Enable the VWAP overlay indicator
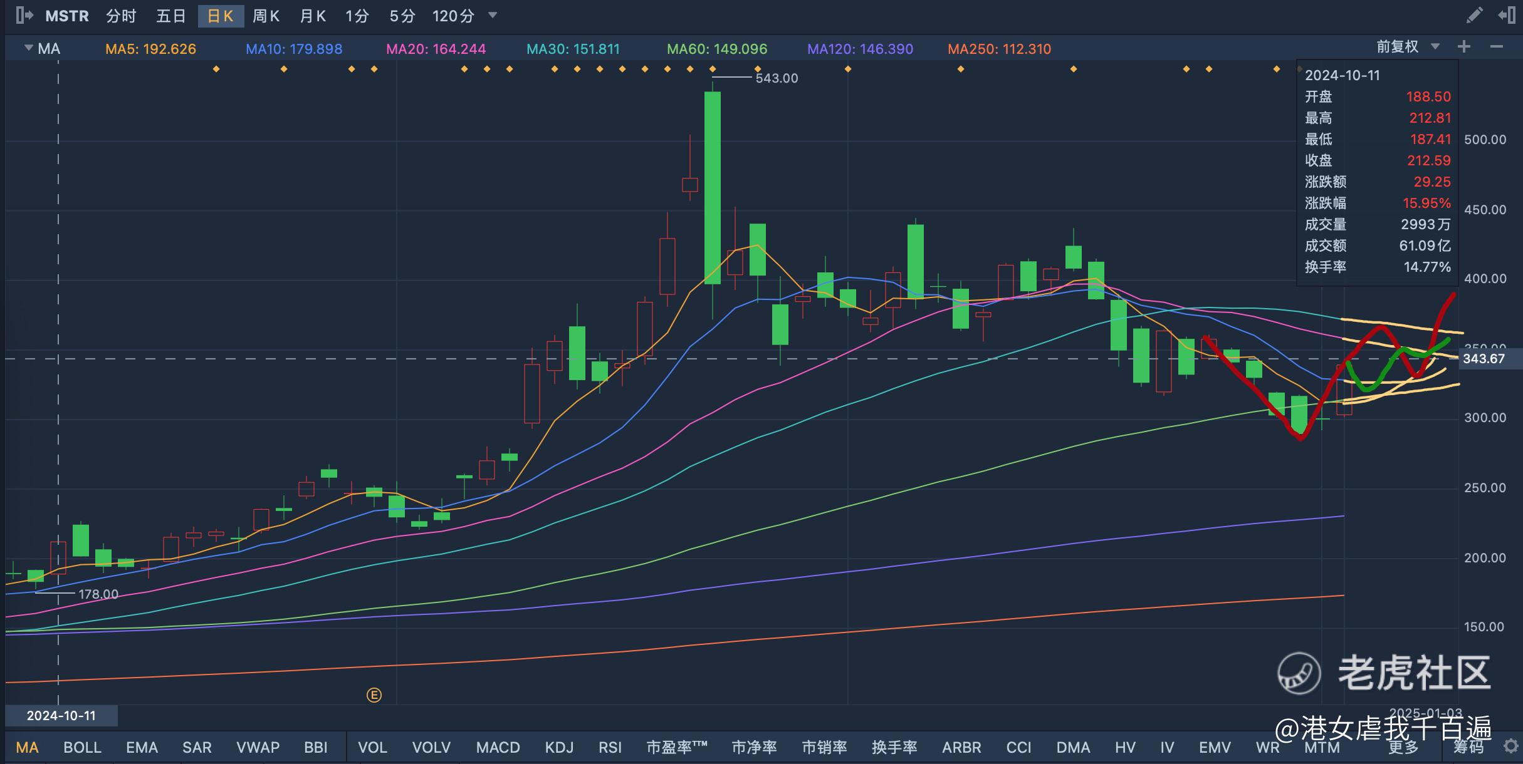 pos(258,747)
